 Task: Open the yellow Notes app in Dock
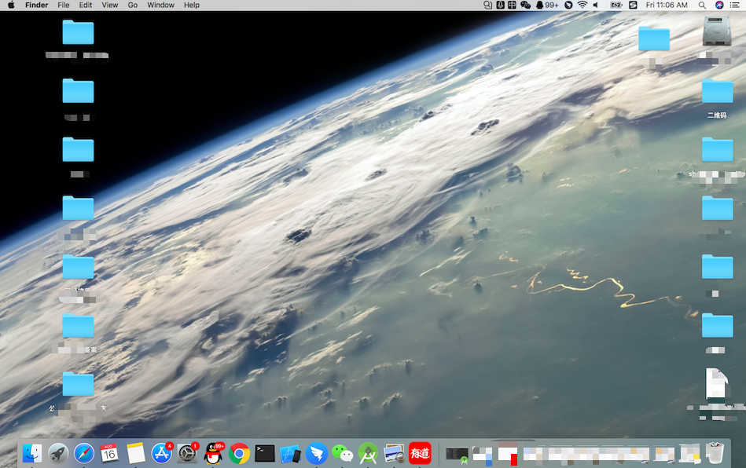click(135, 453)
